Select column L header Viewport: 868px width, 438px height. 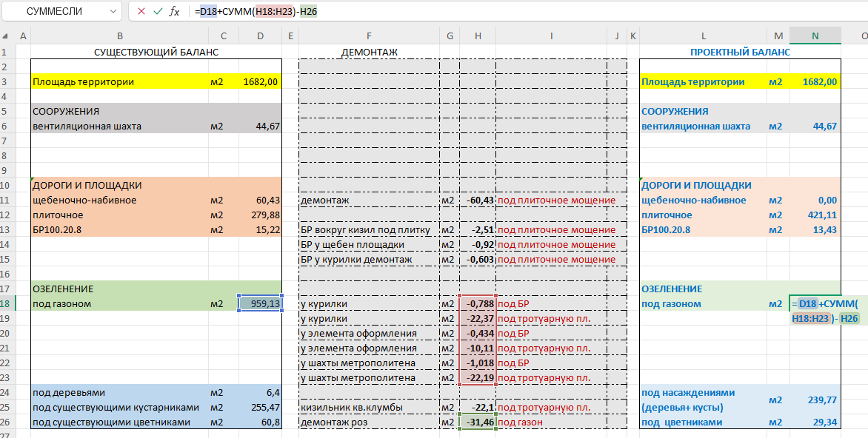(x=703, y=36)
